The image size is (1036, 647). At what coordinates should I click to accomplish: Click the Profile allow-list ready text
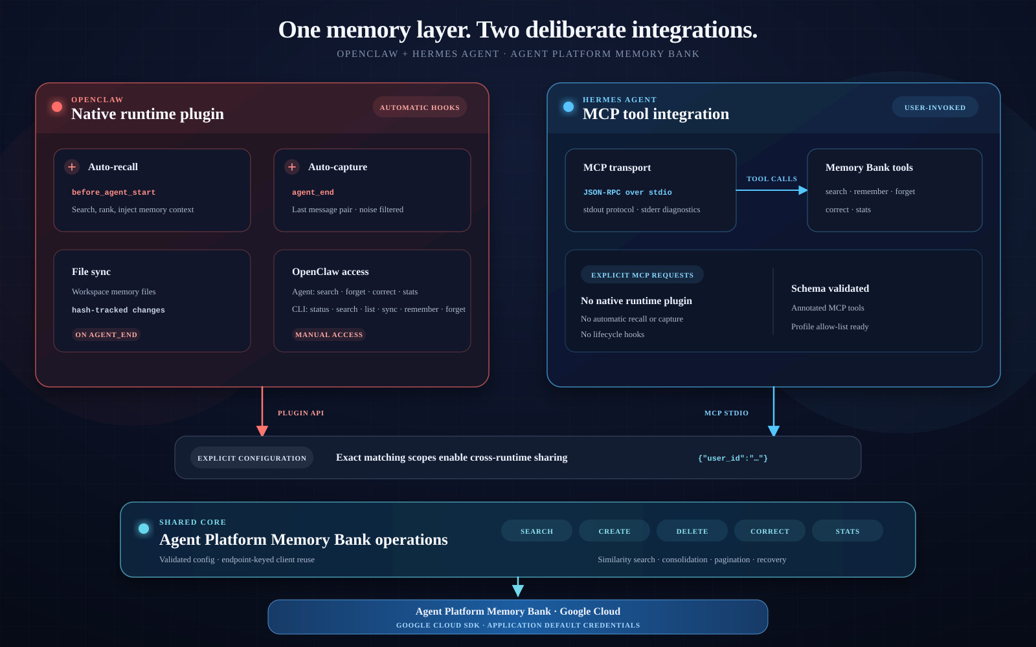tap(830, 327)
